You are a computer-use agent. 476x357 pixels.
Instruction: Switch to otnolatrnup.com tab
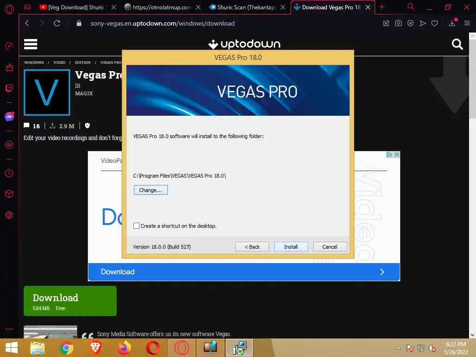[159, 7]
